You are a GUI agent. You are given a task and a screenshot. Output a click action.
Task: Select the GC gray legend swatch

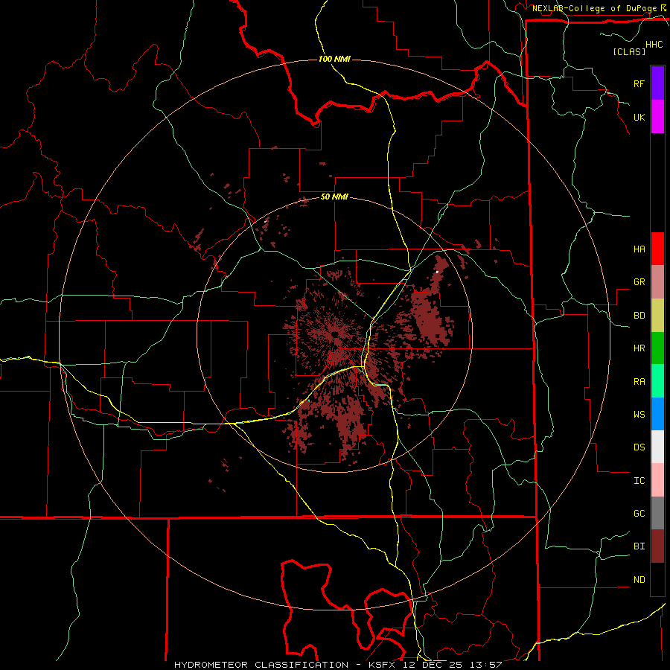point(657,513)
